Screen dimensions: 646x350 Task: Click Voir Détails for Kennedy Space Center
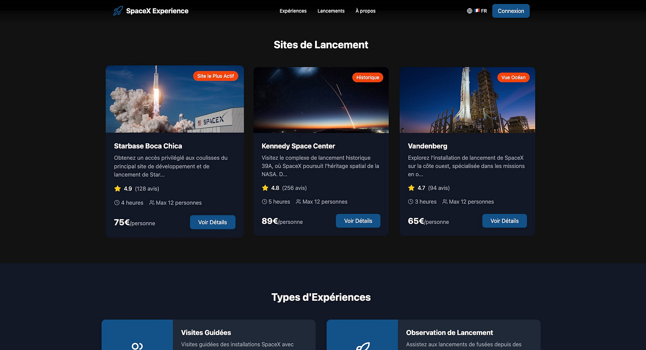click(358, 221)
